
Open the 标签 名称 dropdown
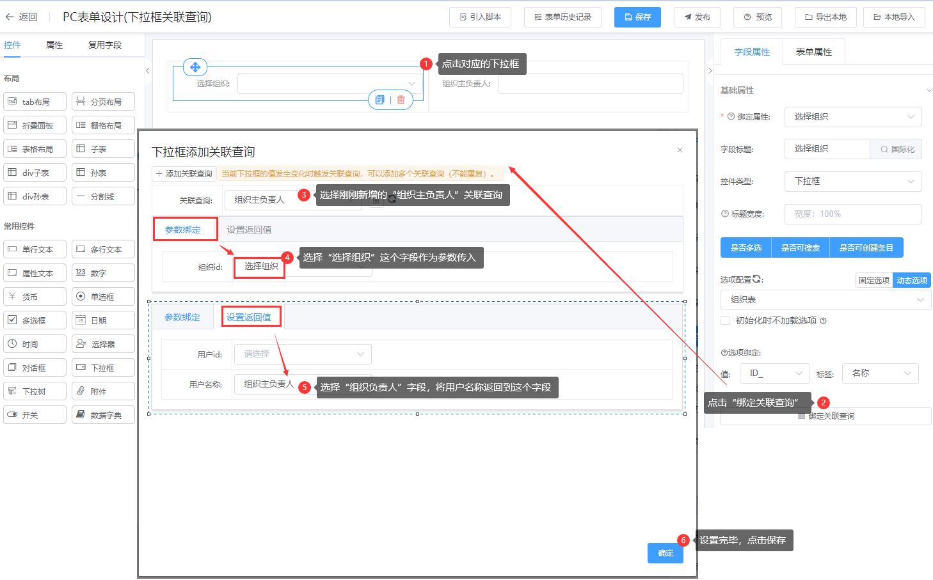880,373
